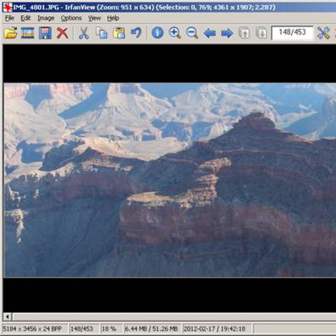Open the settings tools icon
This screenshot has width=336, height=336.
[323, 33]
